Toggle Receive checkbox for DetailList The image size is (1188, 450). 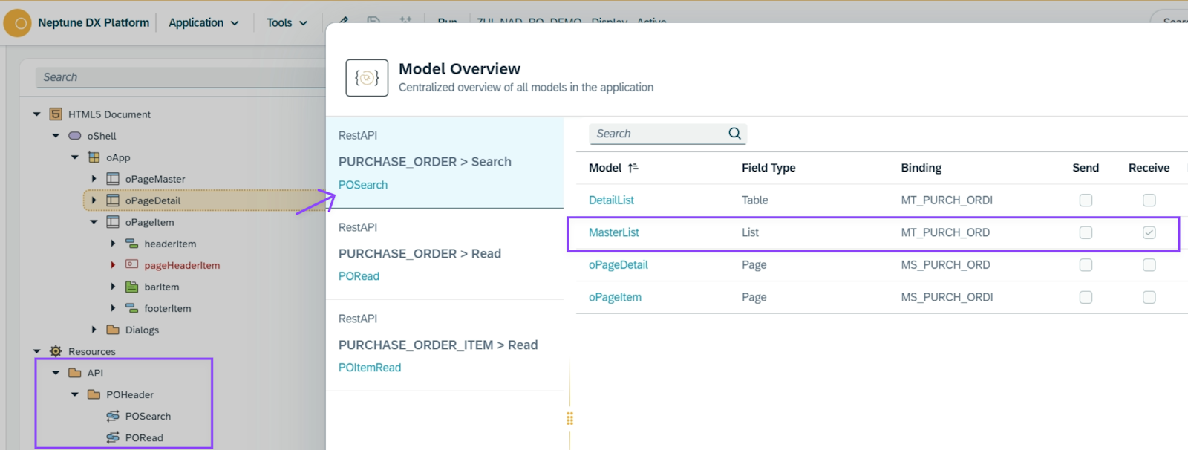[1149, 200]
